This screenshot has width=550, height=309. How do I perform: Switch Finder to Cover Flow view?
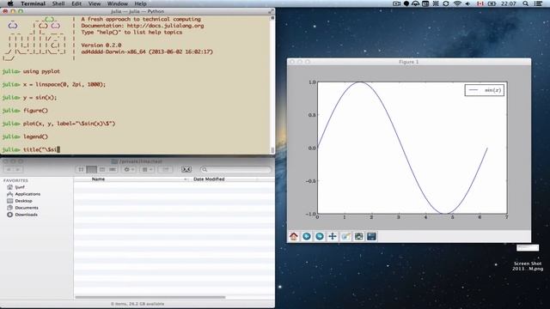tap(113, 170)
